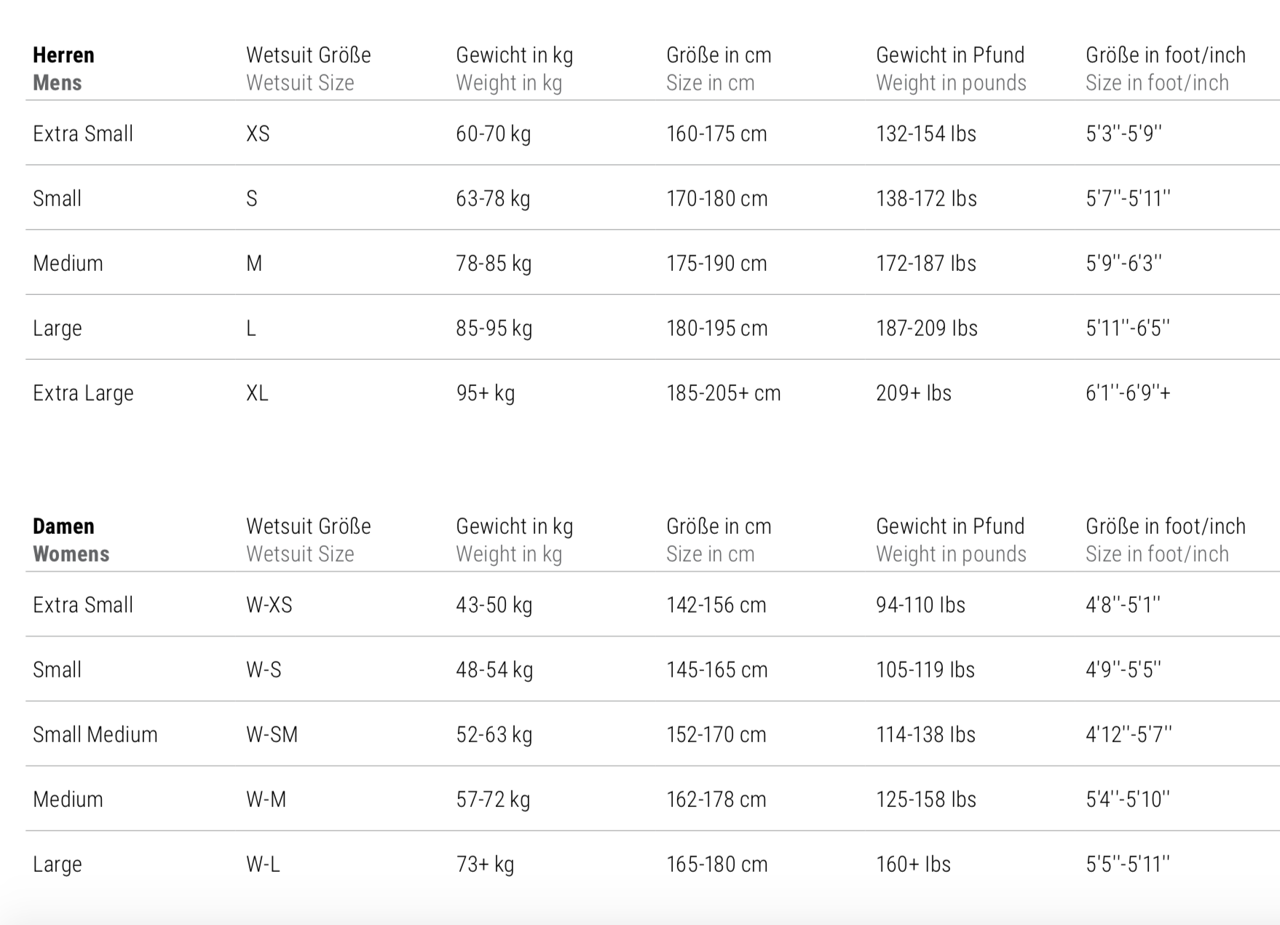1280x925 pixels.
Task: Click the men's XL size code
Action: click(x=257, y=393)
